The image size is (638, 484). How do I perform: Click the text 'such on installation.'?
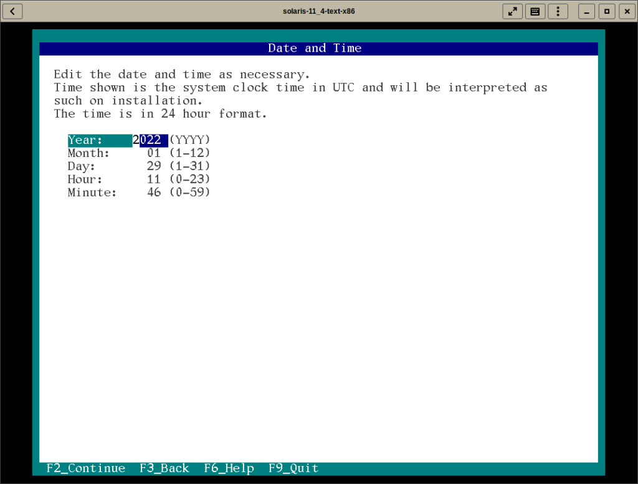point(128,101)
